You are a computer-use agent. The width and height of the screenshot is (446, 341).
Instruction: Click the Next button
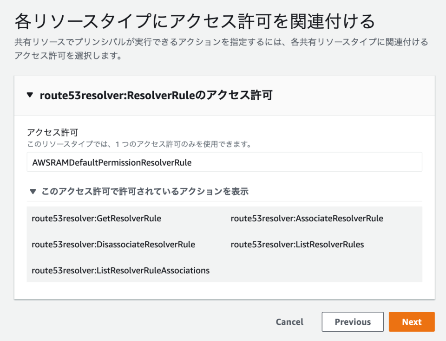point(411,322)
